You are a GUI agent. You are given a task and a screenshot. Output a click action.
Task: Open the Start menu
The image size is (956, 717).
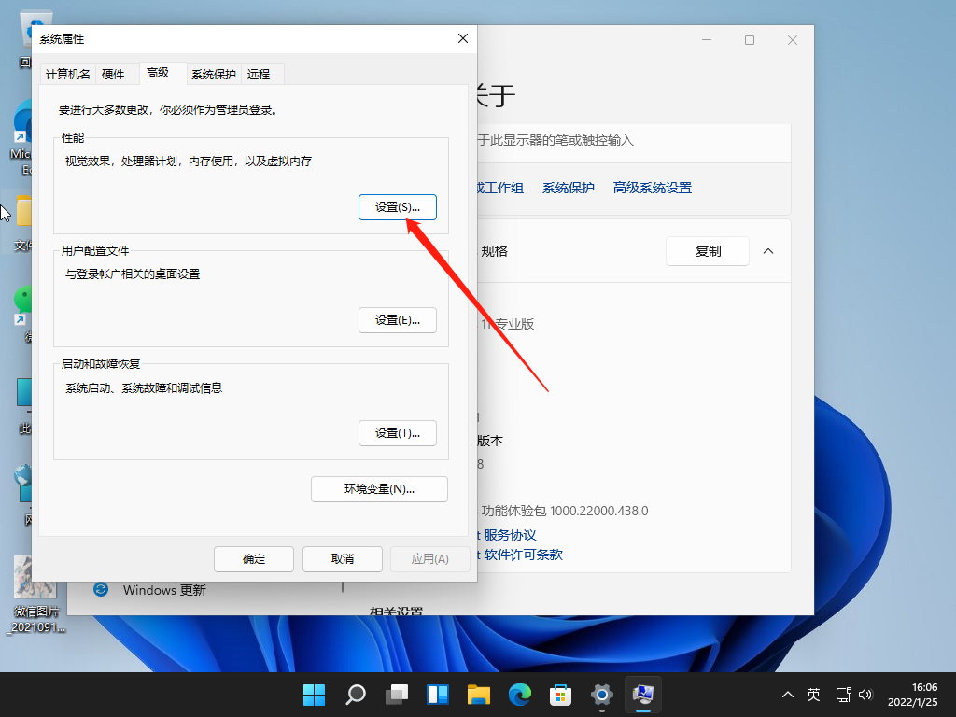tap(314, 695)
